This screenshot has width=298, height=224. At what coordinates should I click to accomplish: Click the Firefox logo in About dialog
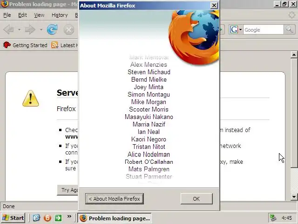194,37
